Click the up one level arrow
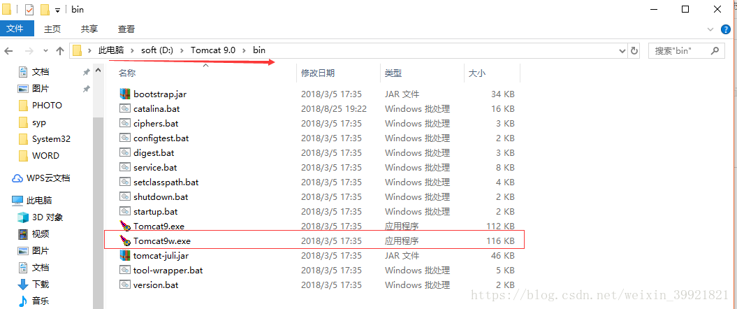 coord(59,51)
